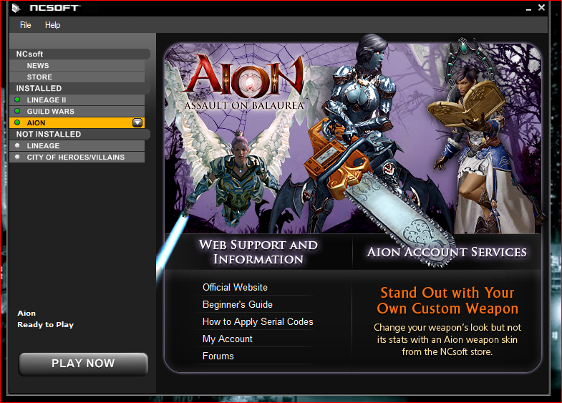Image resolution: width=562 pixels, height=403 pixels.
Task: Select NEWS in the NCsoft sidebar section
Action: click(38, 66)
